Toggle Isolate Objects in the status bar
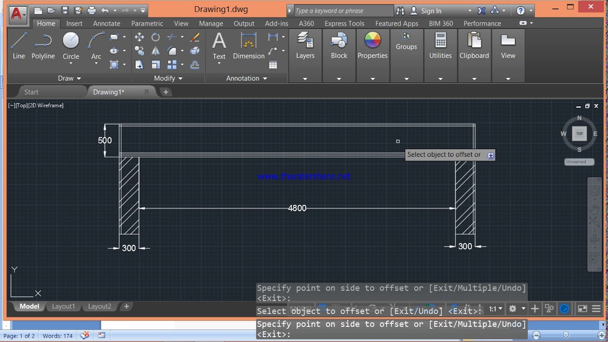The image size is (608, 342). pos(549,309)
